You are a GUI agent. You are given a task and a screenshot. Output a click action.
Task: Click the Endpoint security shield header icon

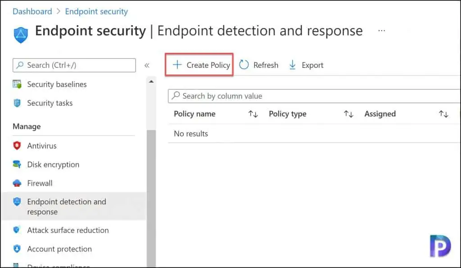pos(21,35)
